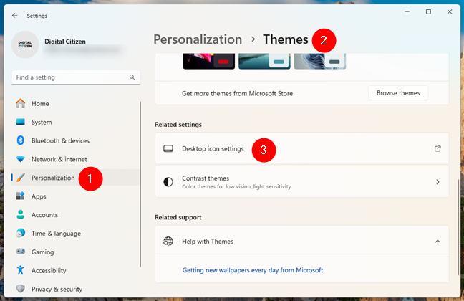Click 'Color themes for low vision, light sensitivity'

[x=236, y=186]
